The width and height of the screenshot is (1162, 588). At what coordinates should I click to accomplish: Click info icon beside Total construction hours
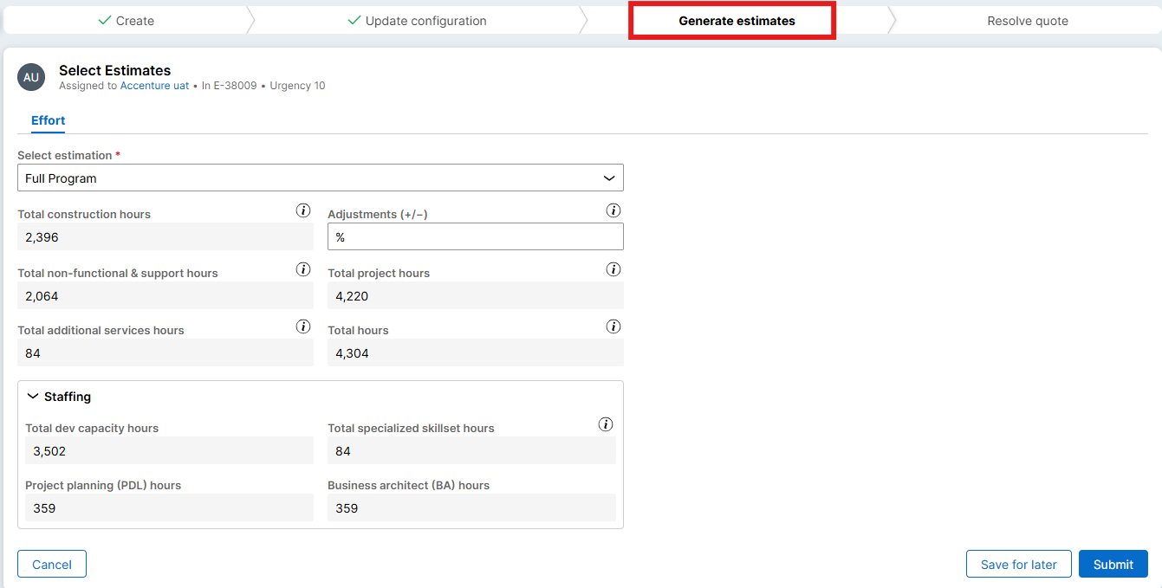tap(303, 210)
